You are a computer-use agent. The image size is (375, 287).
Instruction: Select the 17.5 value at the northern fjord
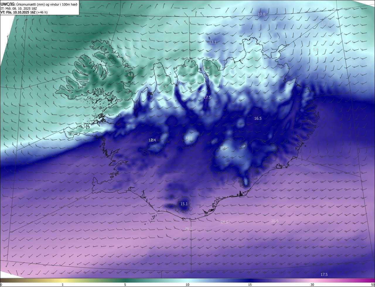click(207, 97)
